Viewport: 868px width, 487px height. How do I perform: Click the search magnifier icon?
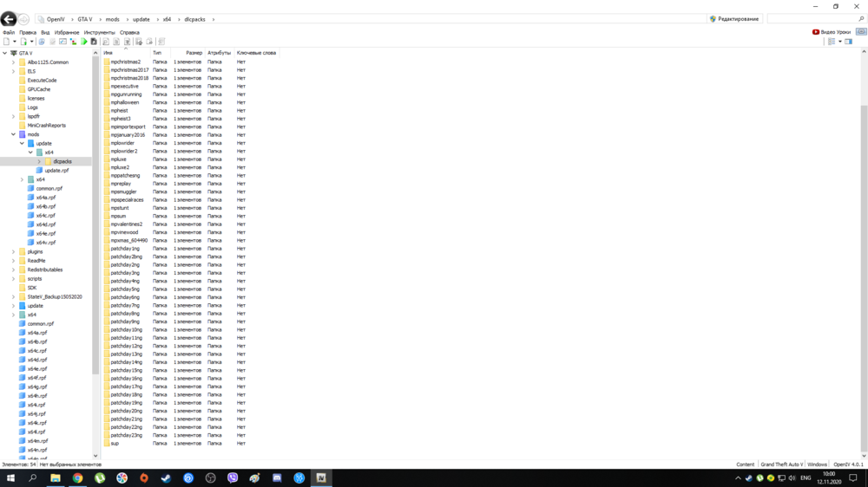(x=861, y=19)
